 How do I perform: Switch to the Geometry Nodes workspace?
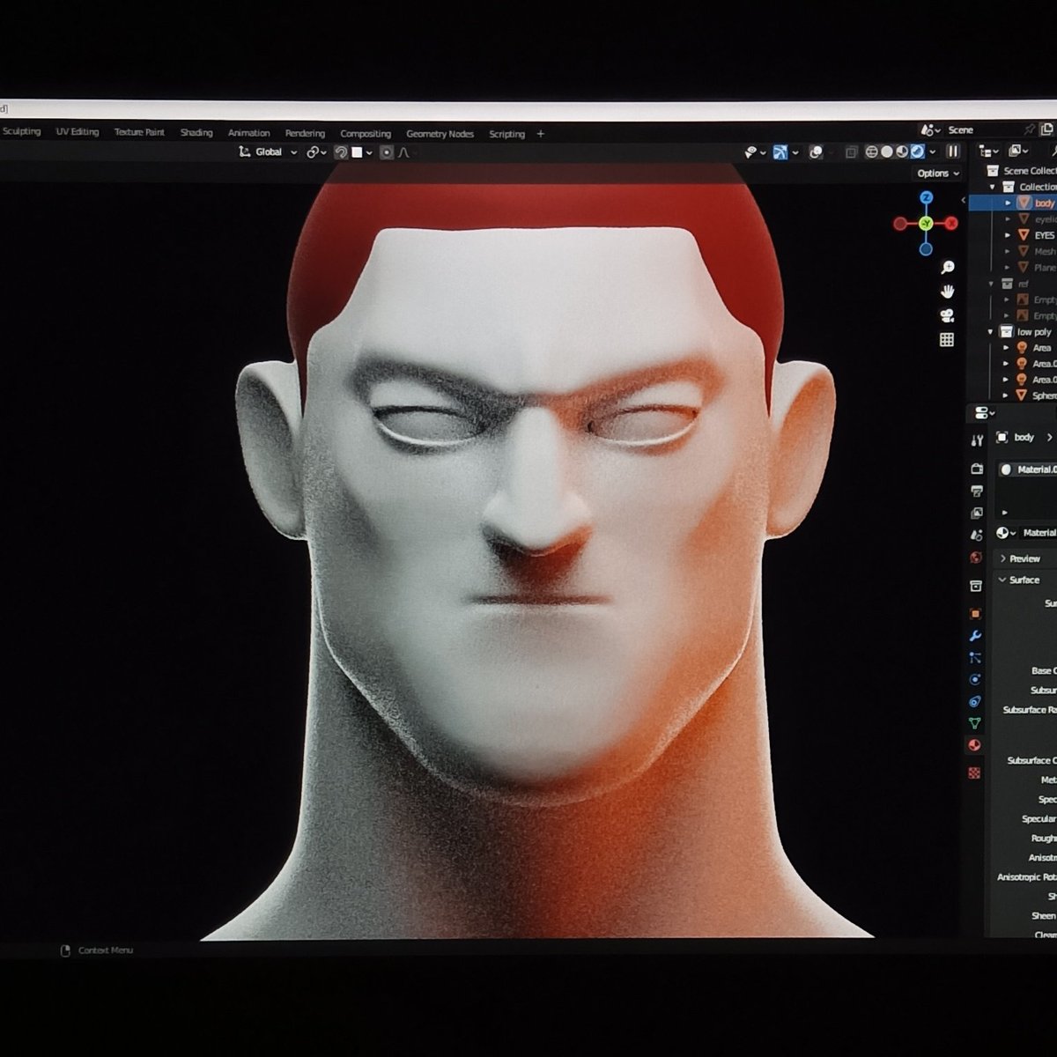[440, 134]
